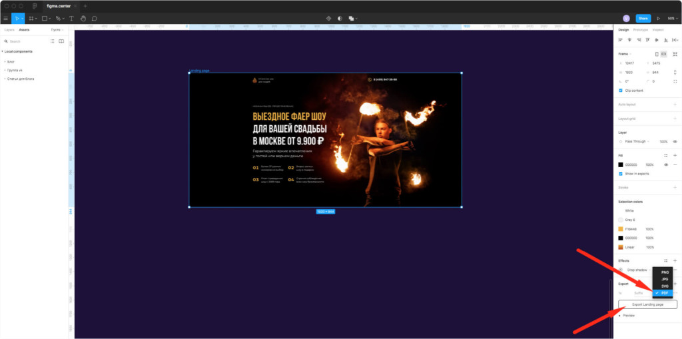Click the Present play icon
The image size is (682, 339).
[658, 19]
